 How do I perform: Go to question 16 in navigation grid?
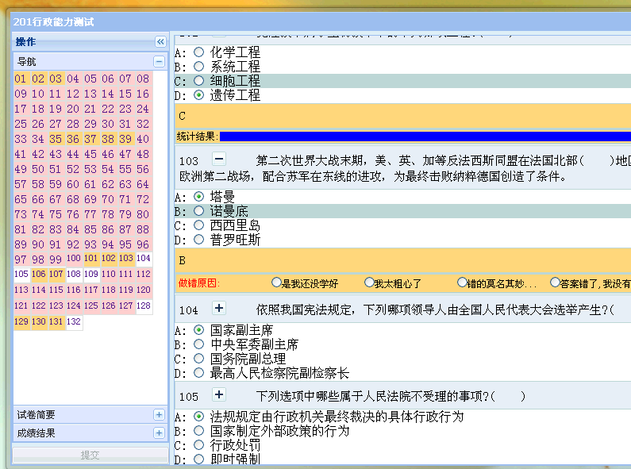(x=143, y=94)
